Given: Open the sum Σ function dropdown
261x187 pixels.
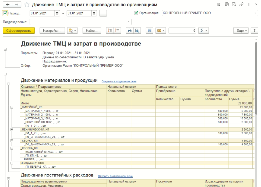Looking at the screenshot, I should tap(204, 31).
